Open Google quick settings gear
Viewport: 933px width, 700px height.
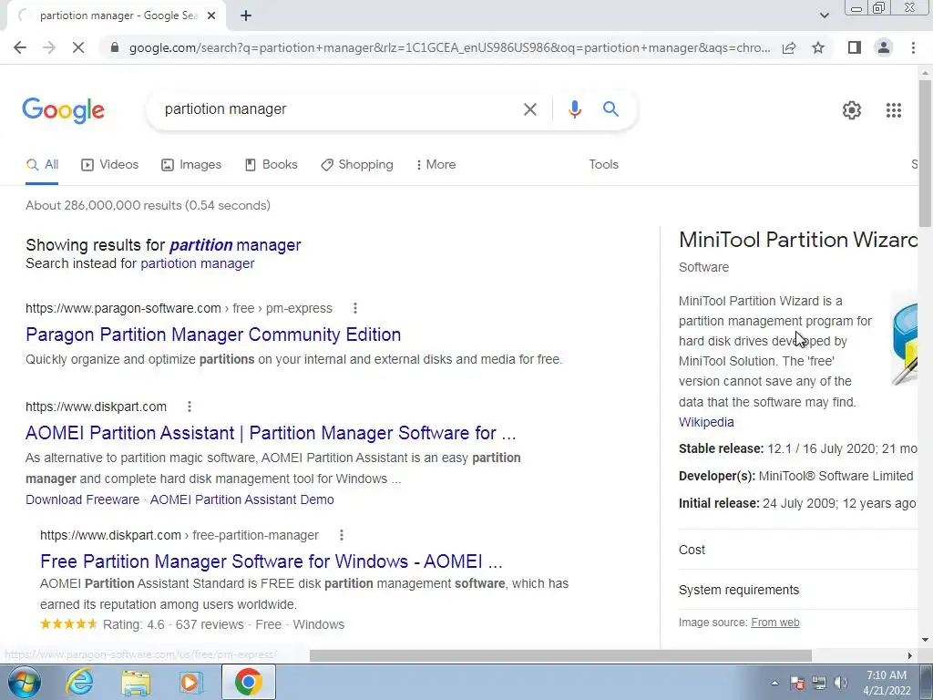[852, 110]
